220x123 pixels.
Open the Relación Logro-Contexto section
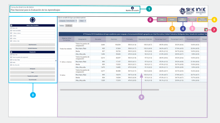click(x=202, y=20)
